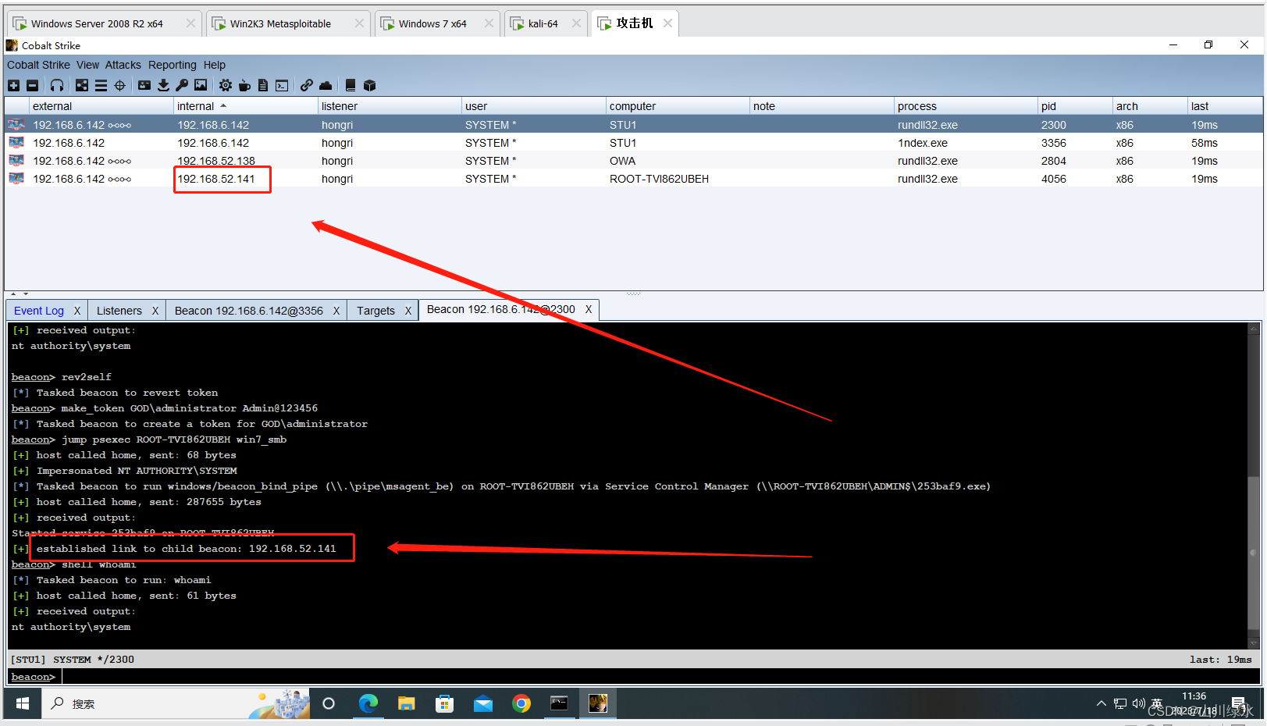Viewport: 1267px width, 726px height.
Task: Sort sessions by internal column header
Action: click(x=246, y=106)
